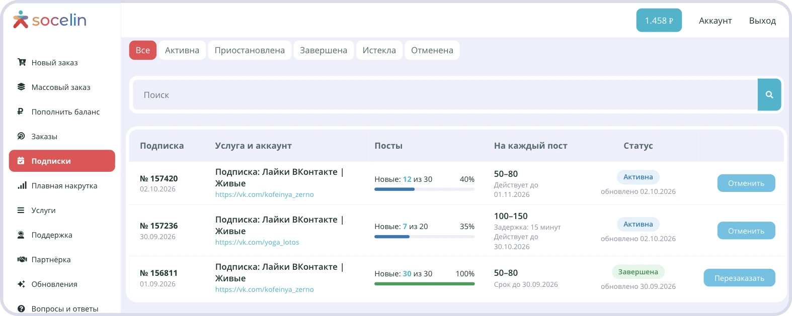The image size is (792, 316).
Task: Open Плавная накрутка section
Action: pyautogui.click(x=62, y=185)
